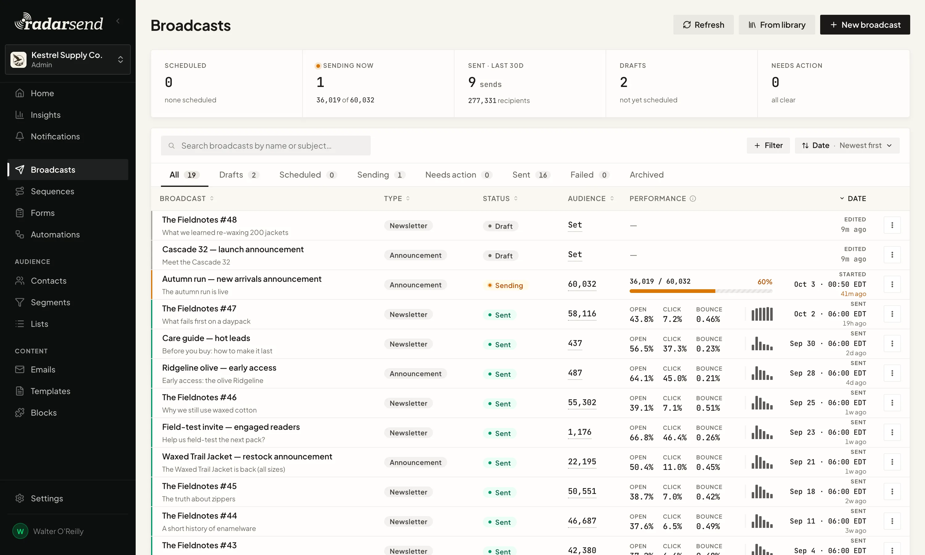This screenshot has width=925, height=555.
Task: Open the Kestrel Supply Co. workspace switcher
Action: click(68, 60)
